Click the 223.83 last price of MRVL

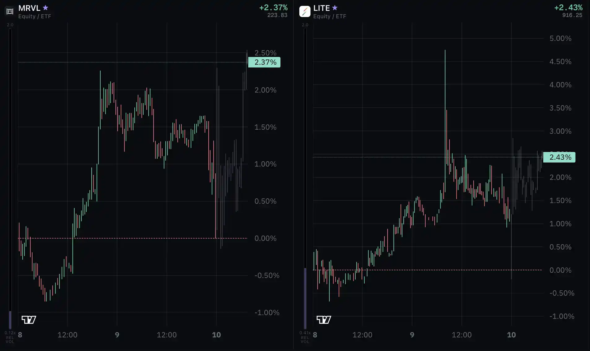[277, 15]
